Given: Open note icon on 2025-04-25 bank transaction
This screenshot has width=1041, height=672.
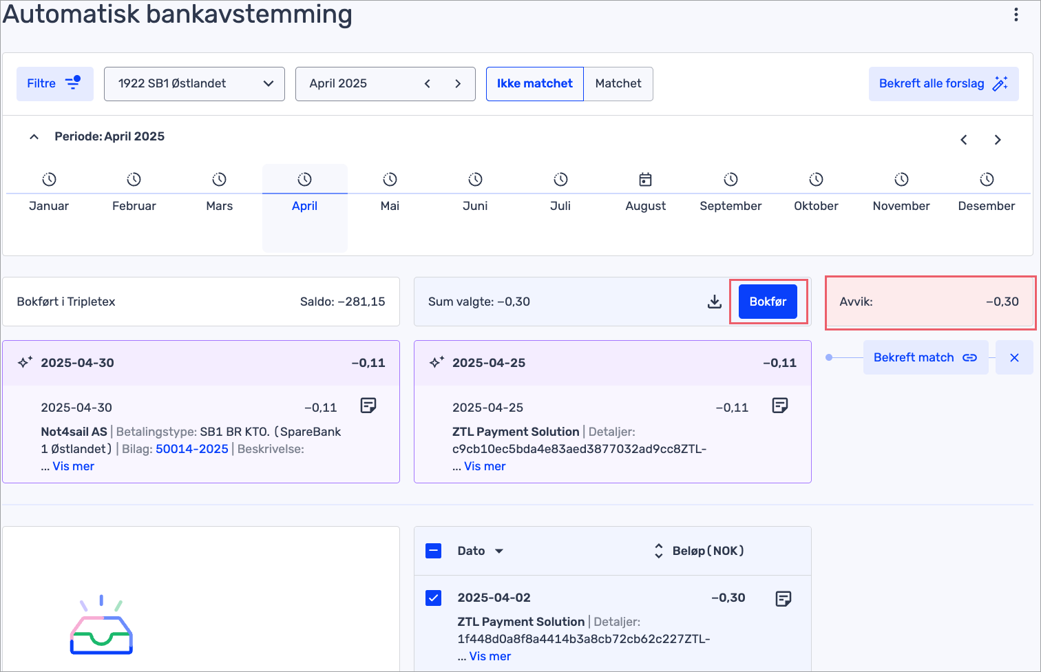Looking at the screenshot, I should pyautogui.click(x=779, y=406).
